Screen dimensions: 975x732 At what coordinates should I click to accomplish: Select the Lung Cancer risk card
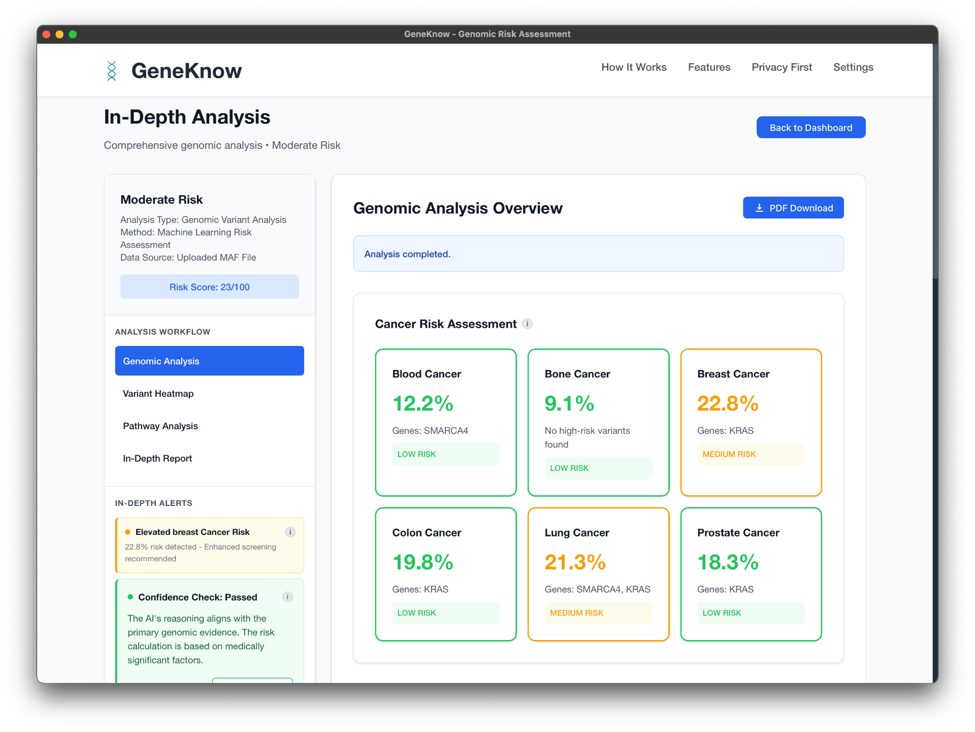(598, 575)
